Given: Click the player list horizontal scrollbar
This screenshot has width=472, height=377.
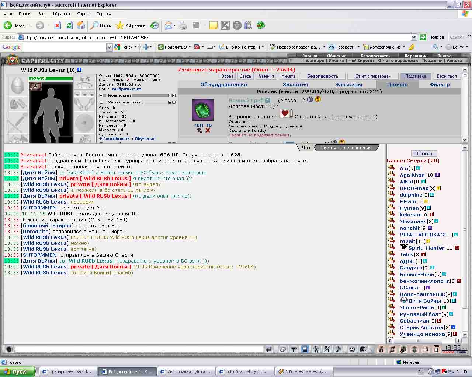Looking at the screenshot, I should [x=424, y=341].
